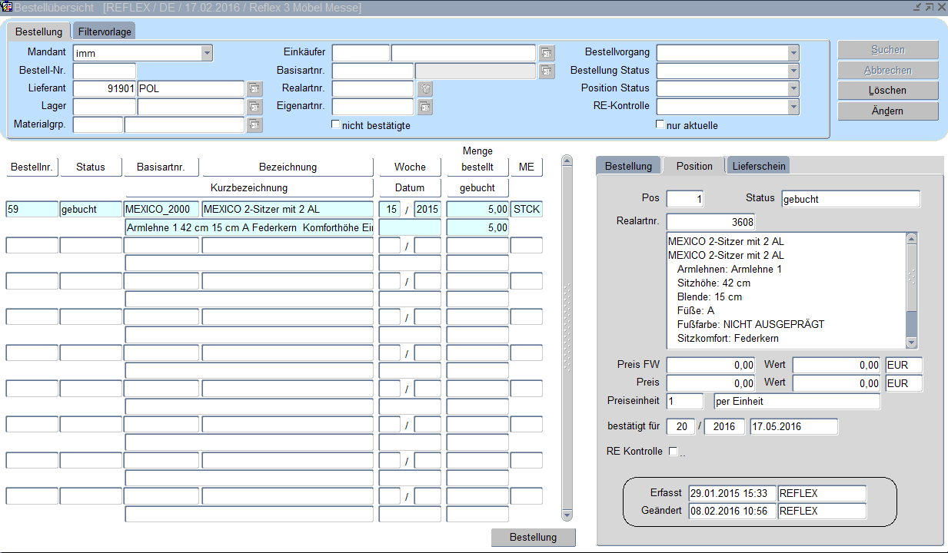Click into the Bestell-Nr. filter field
The height and width of the screenshot is (553, 948).
coord(104,71)
